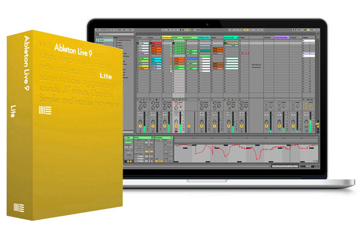Click the blue cue volume knob on Master
The image size is (362, 226).
pyautogui.click(x=306, y=130)
